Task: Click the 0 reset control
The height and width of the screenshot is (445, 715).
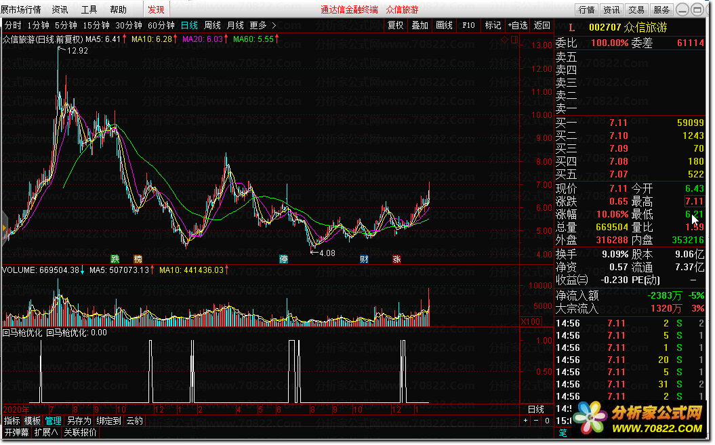Action: pos(547,421)
